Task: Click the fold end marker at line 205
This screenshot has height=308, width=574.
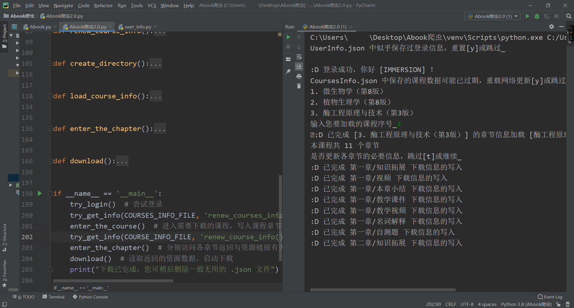Action: click(x=50, y=269)
